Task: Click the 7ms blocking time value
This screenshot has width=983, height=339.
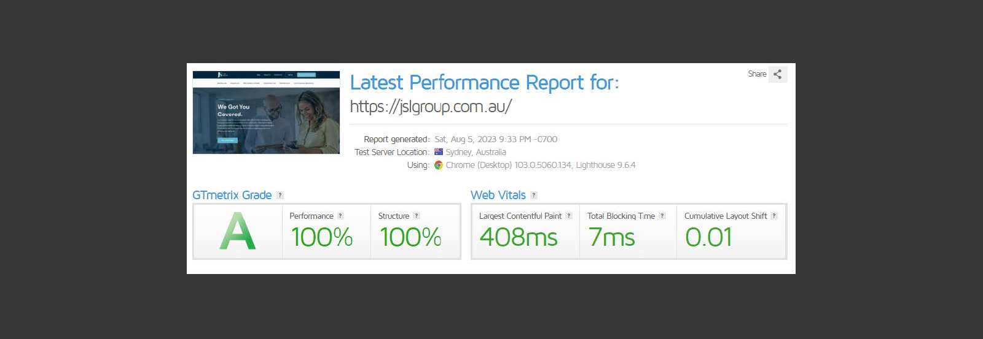Action: 611,237
